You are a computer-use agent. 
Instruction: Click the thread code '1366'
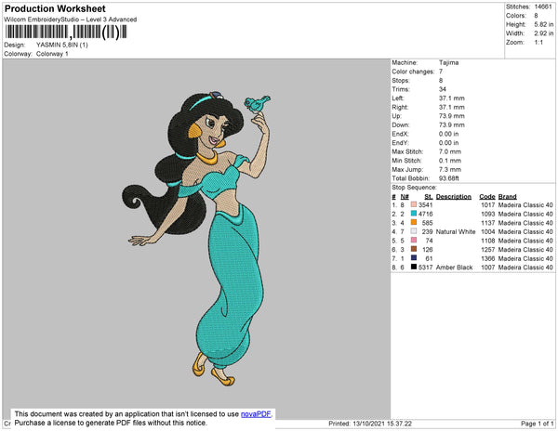pos(488,258)
